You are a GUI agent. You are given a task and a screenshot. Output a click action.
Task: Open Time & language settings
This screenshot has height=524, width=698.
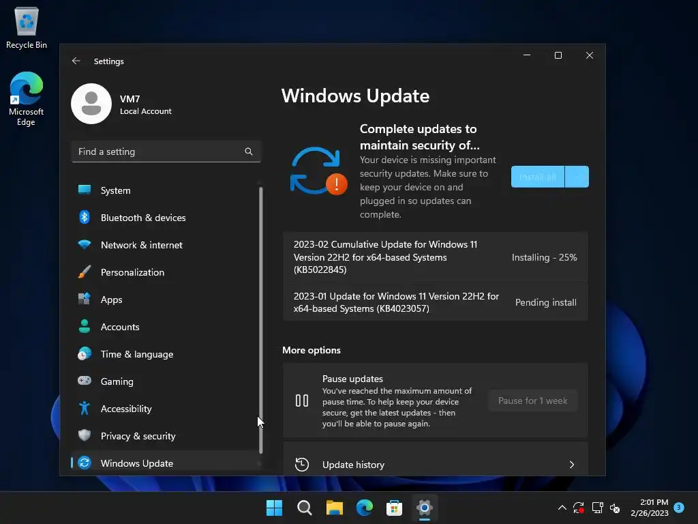pos(165,354)
